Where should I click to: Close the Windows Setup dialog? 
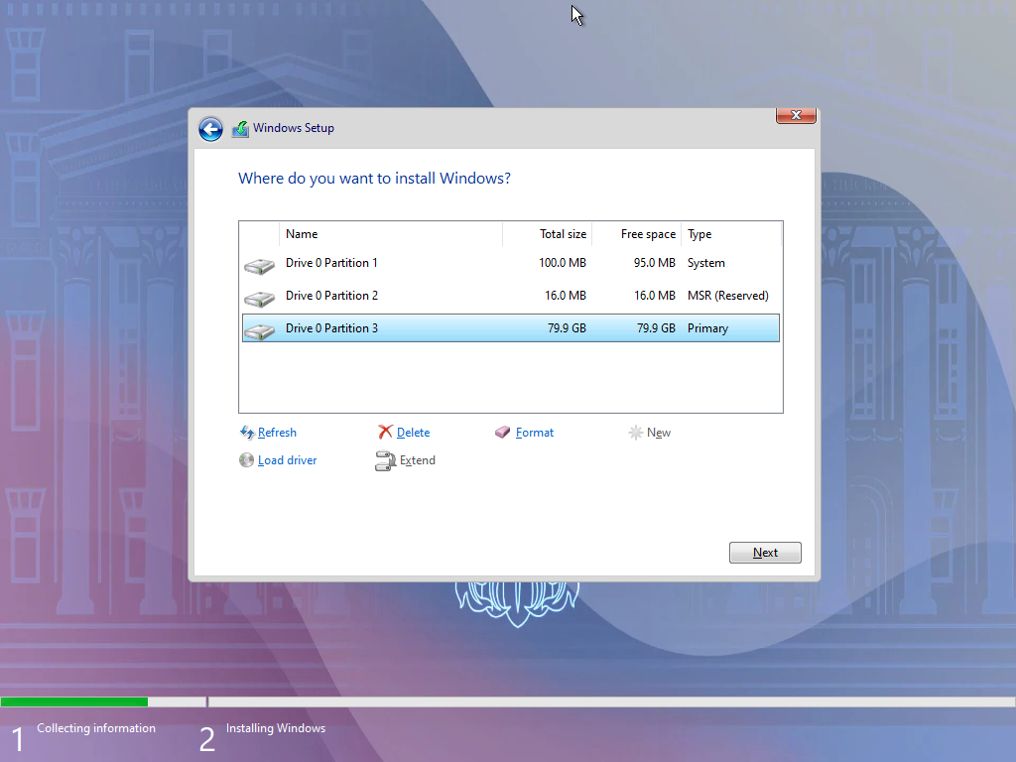coord(796,115)
